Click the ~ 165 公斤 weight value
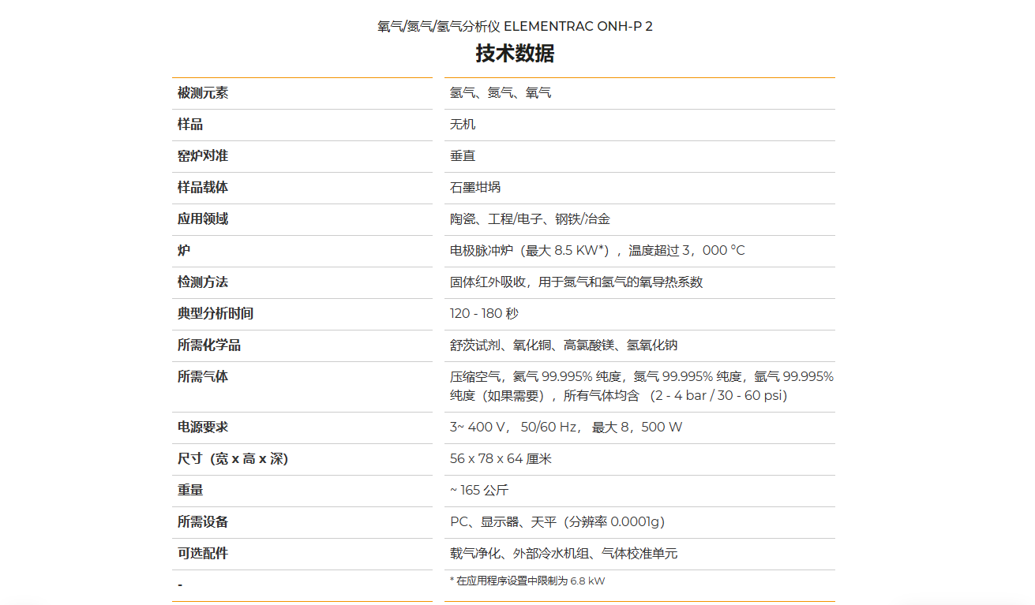Viewport: 1035px width, 605px height. click(479, 491)
